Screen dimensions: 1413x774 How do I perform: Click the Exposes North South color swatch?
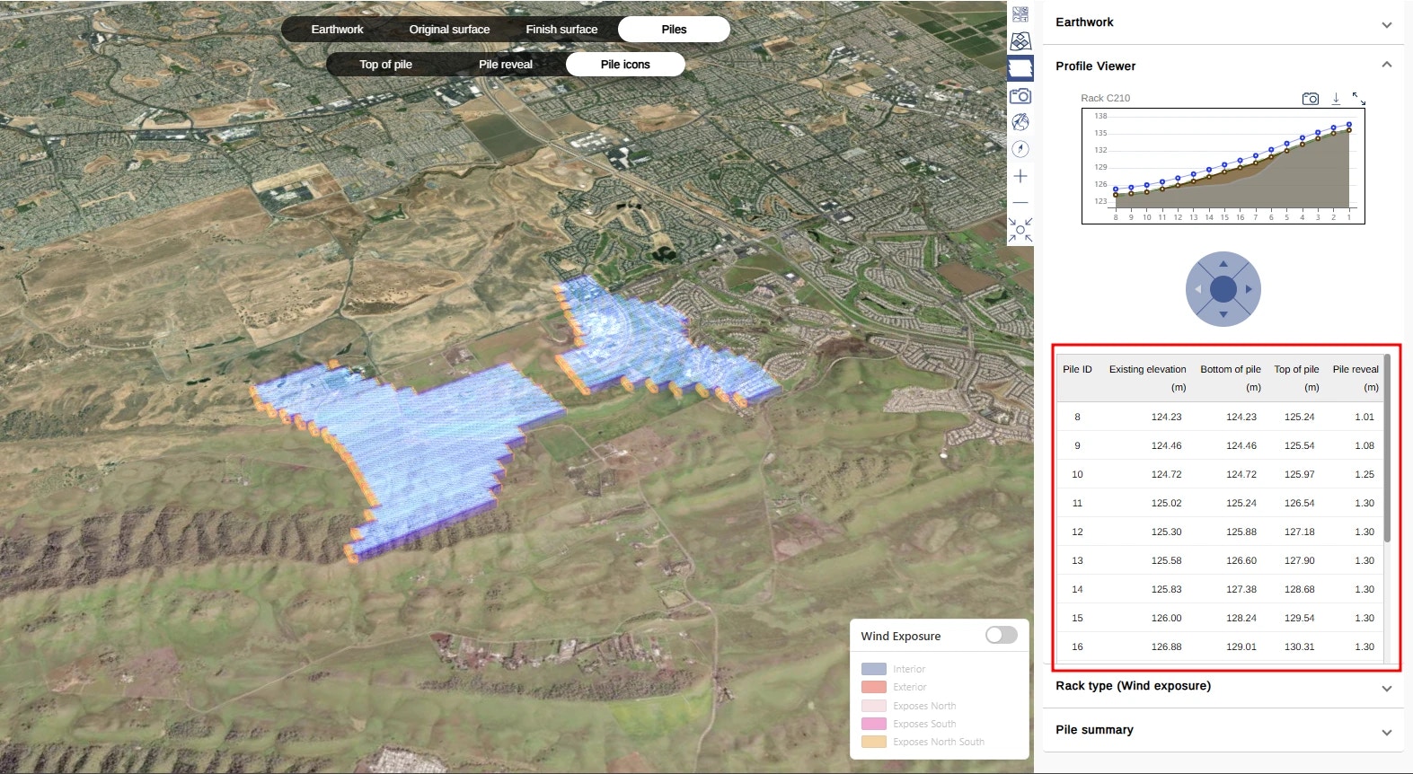point(874,742)
